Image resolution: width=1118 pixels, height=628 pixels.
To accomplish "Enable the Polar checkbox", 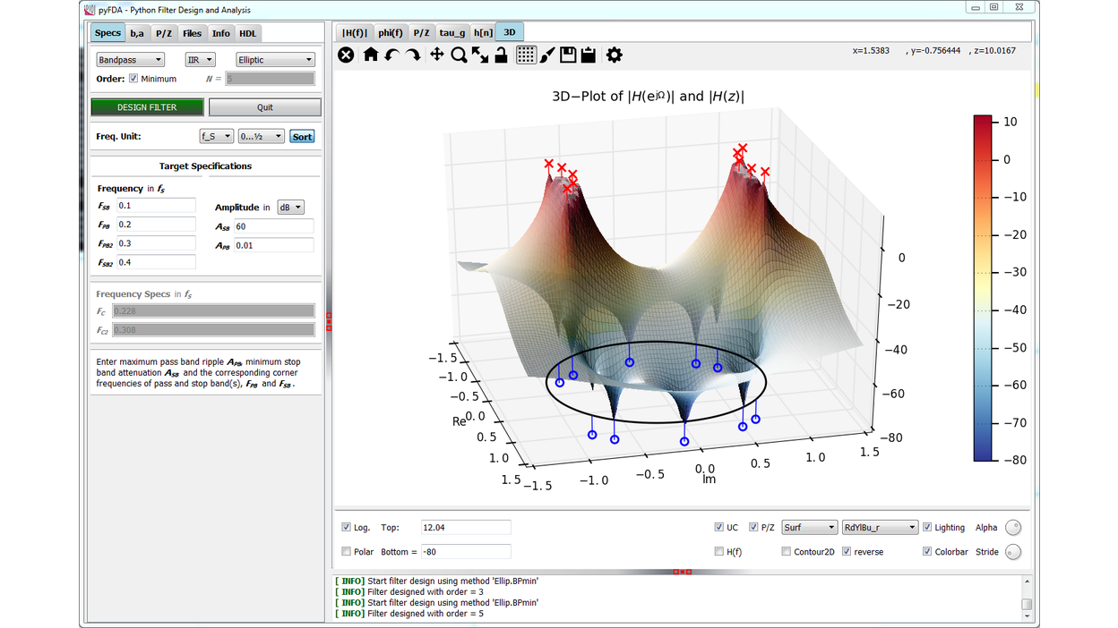I will tap(347, 552).
